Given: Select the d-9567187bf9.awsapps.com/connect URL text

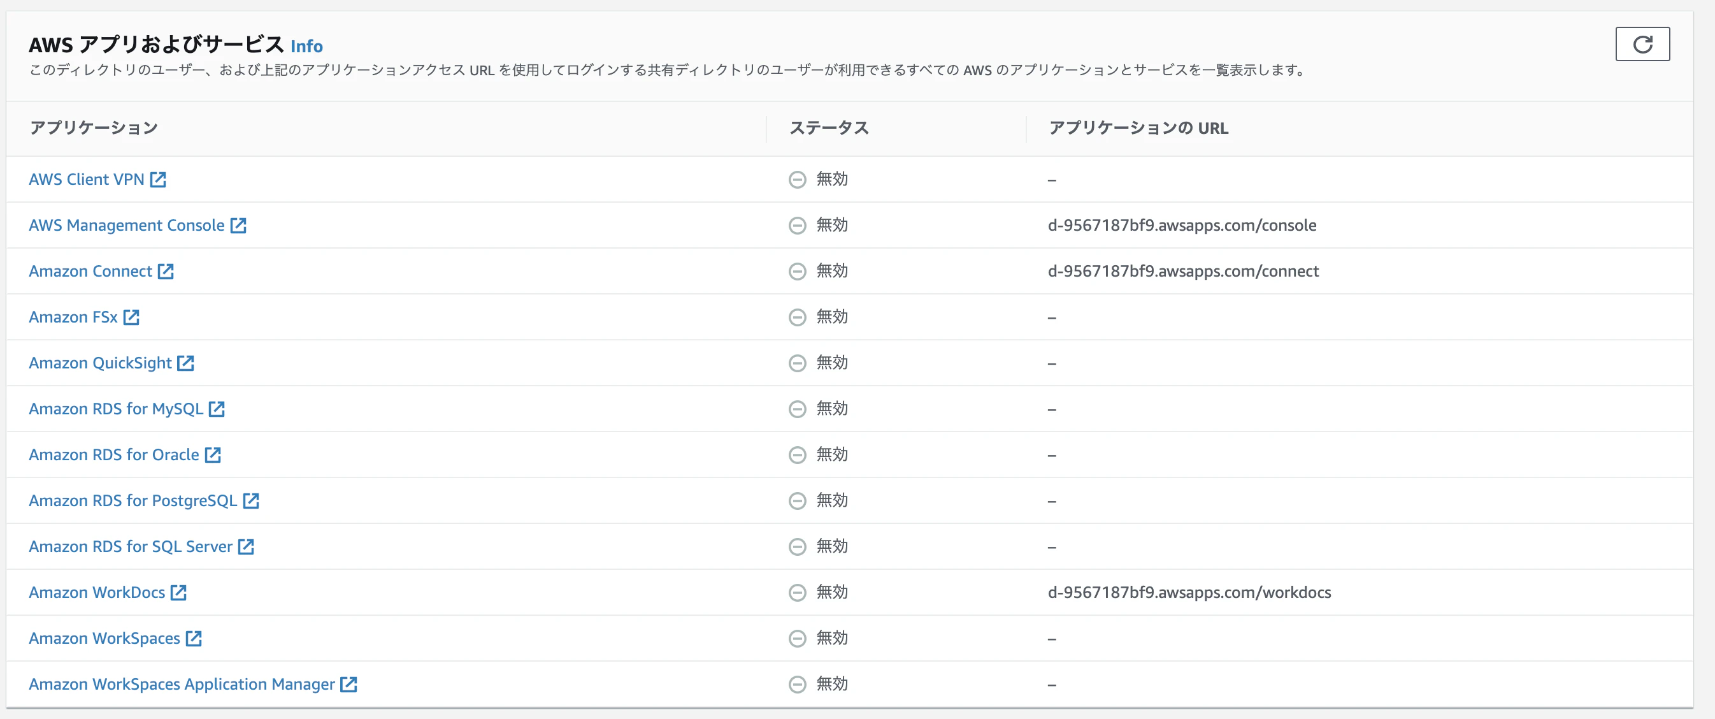Looking at the screenshot, I should click(x=1183, y=271).
